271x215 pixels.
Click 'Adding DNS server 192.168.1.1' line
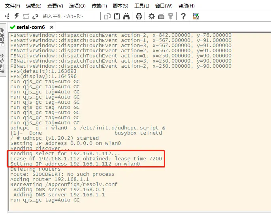pos(59,195)
